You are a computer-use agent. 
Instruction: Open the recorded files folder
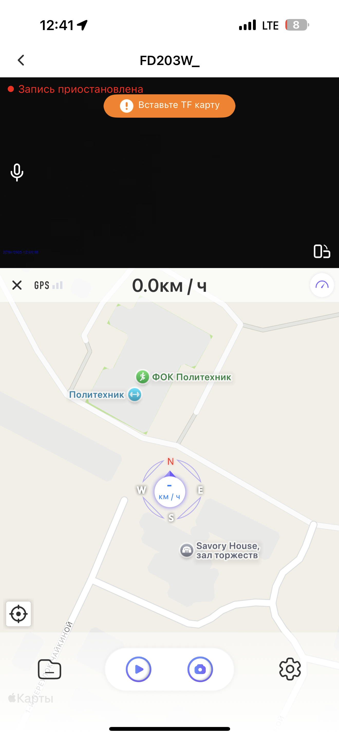50,669
